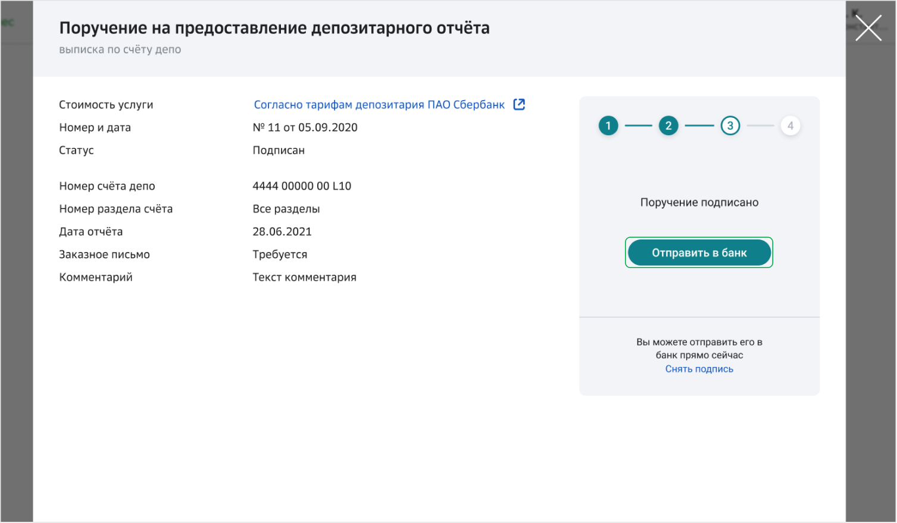This screenshot has width=897, height=523.
Task: Click the report date '28.06.2021'
Action: [x=282, y=232]
